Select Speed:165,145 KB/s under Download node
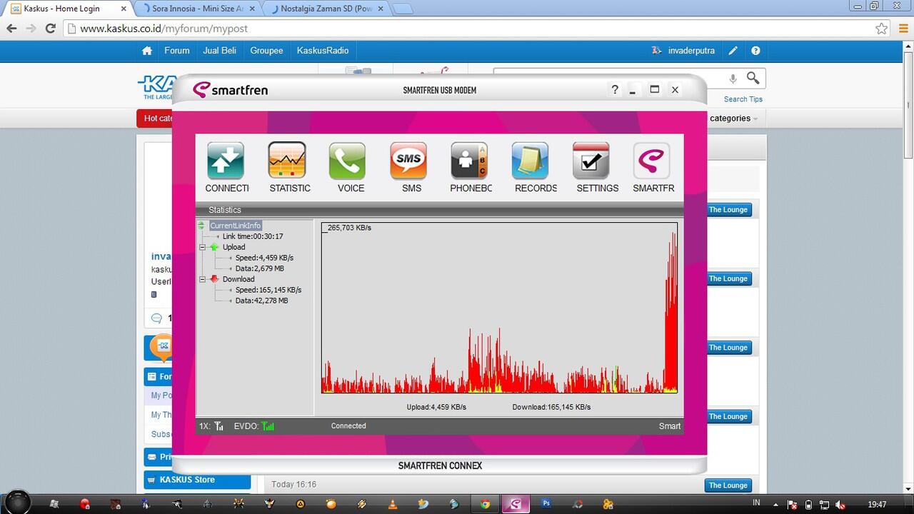Viewport: 914px width, 514px height. 268,290
